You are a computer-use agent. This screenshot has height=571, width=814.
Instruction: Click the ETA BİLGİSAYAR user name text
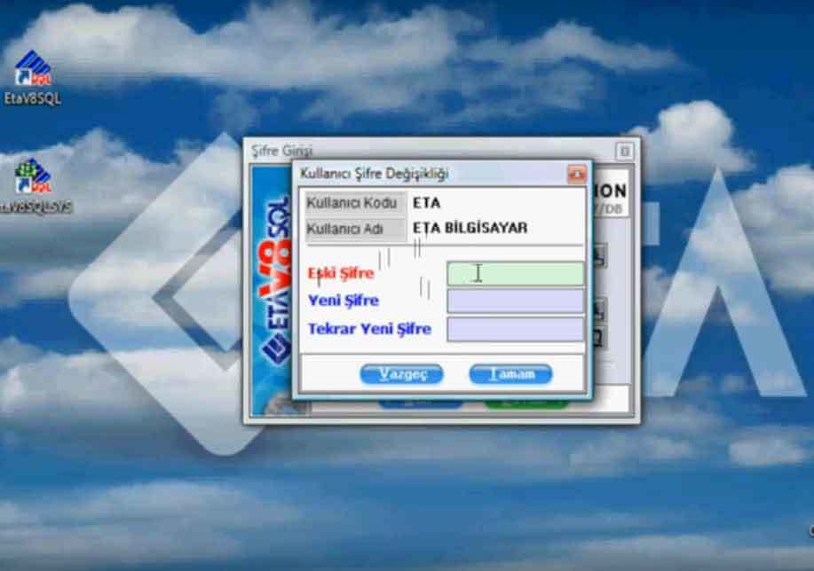(470, 228)
